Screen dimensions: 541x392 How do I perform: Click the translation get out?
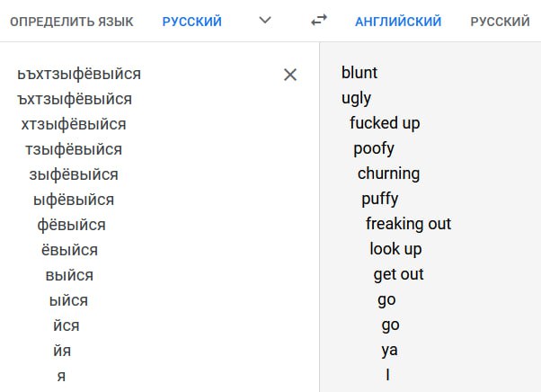[x=398, y=275]
